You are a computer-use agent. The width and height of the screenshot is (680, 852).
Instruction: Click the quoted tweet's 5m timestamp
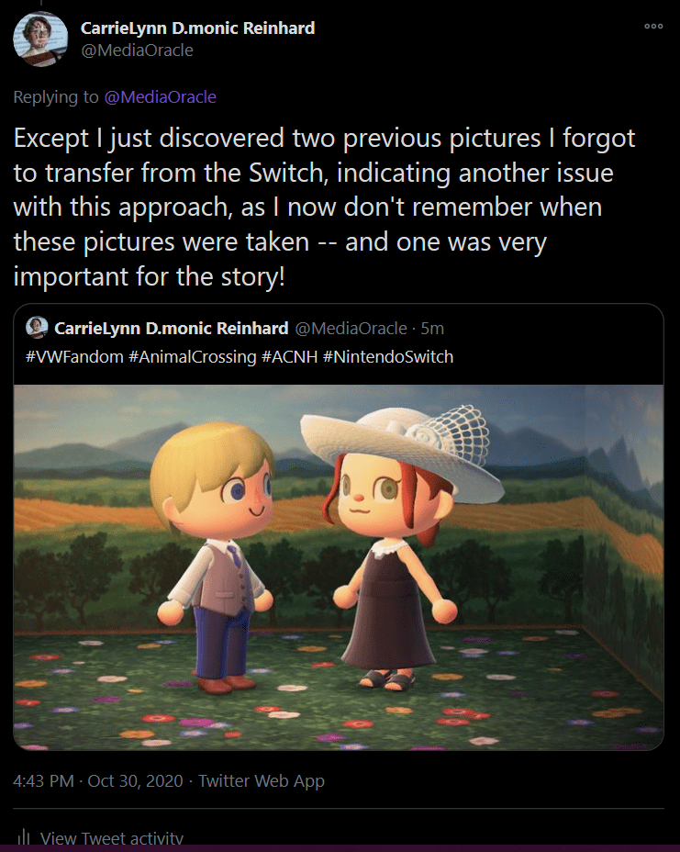431,328
